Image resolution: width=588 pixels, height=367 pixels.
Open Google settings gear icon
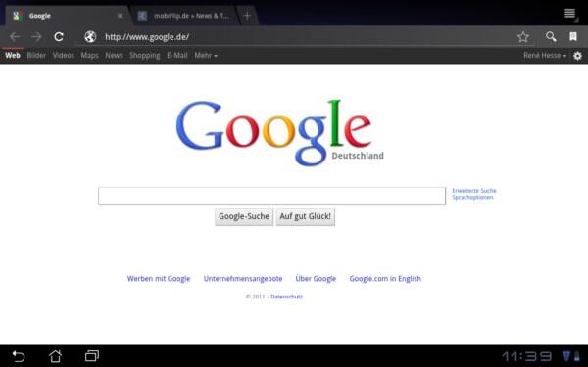(x=577, y=56)
